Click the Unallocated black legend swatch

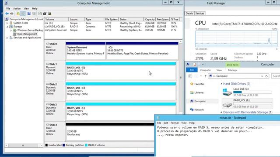[x=46, y=145]
